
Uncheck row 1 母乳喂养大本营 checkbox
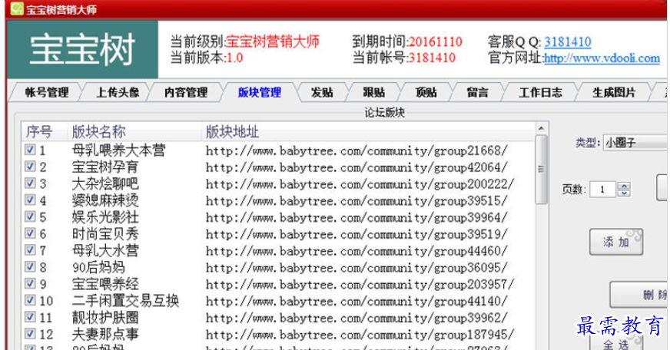click(30, 150)
